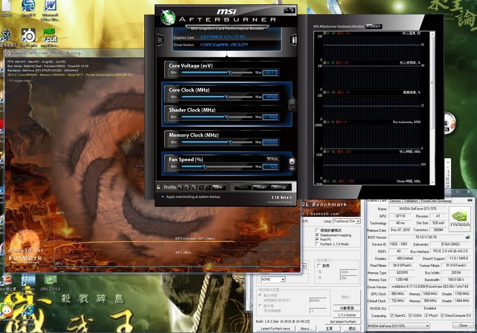Click the Core Voltage slider handle
Viewport: 477px width, 333px height.
pos(230,72)
